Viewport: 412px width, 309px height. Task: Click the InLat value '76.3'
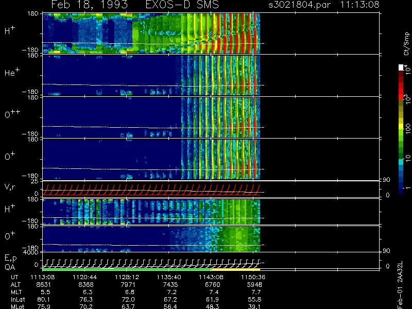pos(86,299)
